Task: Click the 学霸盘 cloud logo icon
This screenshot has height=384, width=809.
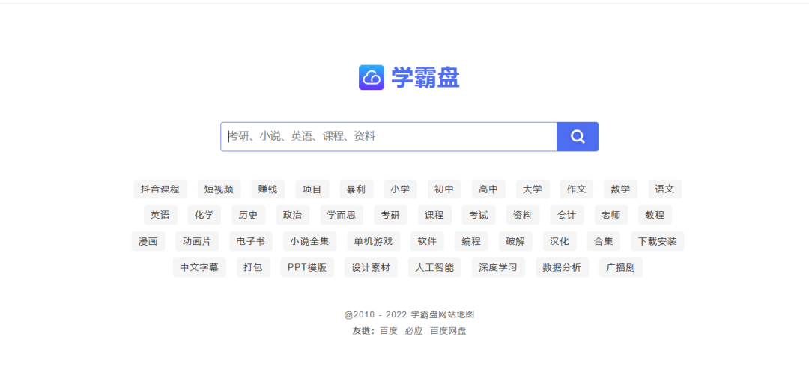Action: (372, 77)
